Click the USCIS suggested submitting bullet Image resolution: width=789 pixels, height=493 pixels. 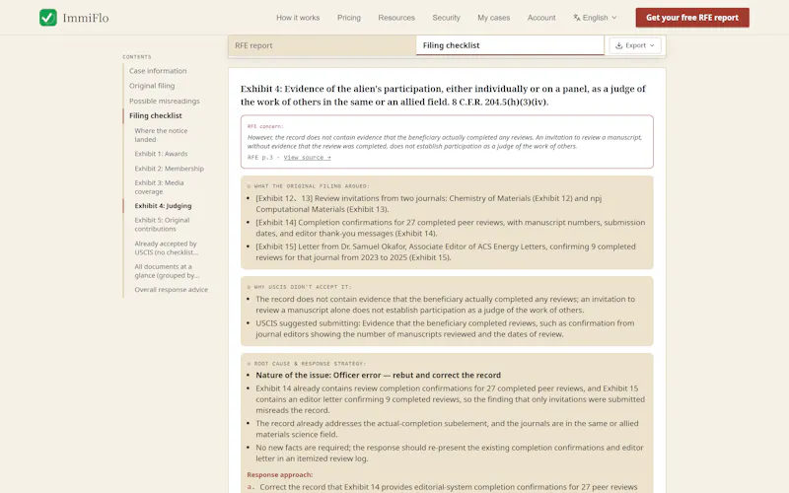point(445,328)
